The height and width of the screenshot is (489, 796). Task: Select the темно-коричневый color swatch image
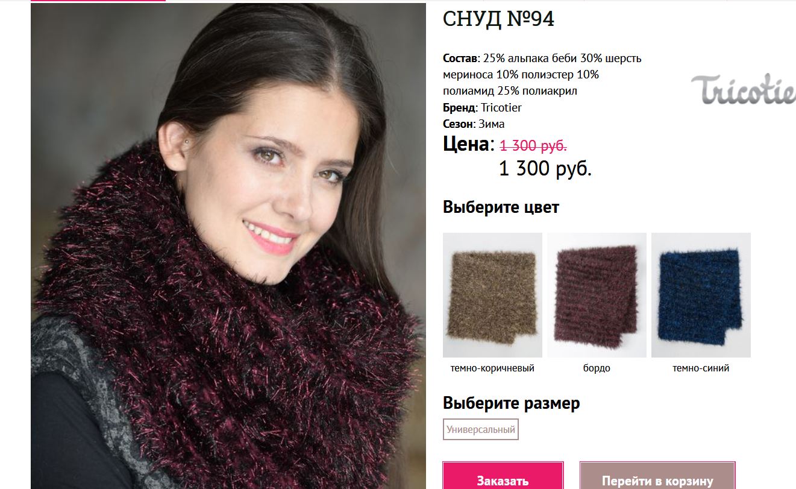492,295
